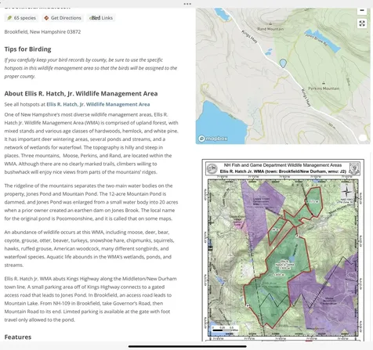Click the orange directions diamond icon
Image resolution: width=373 pixels, height=350 pixels.
pos(46,18)
